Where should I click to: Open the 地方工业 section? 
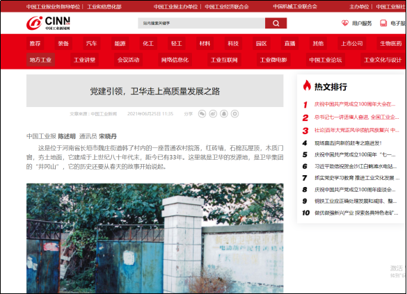[40, 60]
